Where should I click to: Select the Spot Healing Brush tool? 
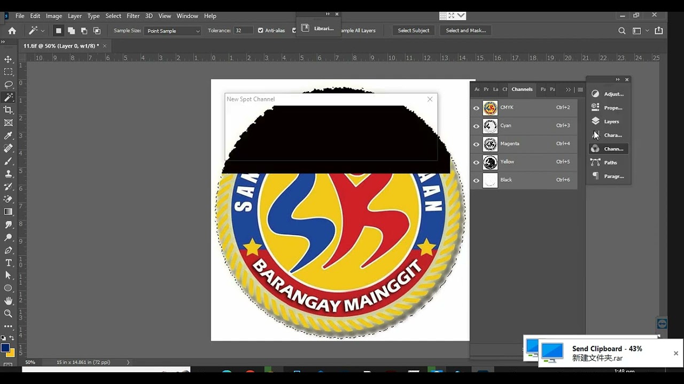(8, 148)
